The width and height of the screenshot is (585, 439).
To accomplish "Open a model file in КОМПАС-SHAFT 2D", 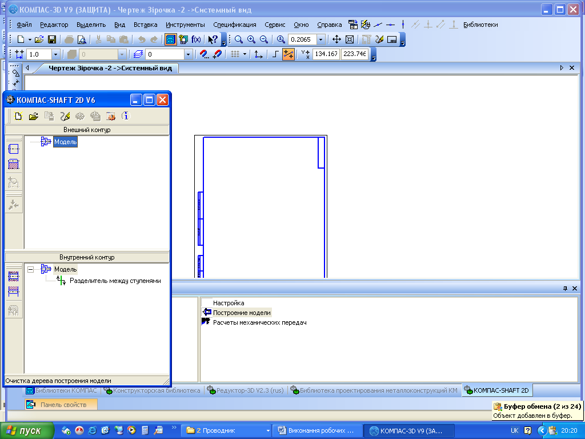I will click(34, 117).
